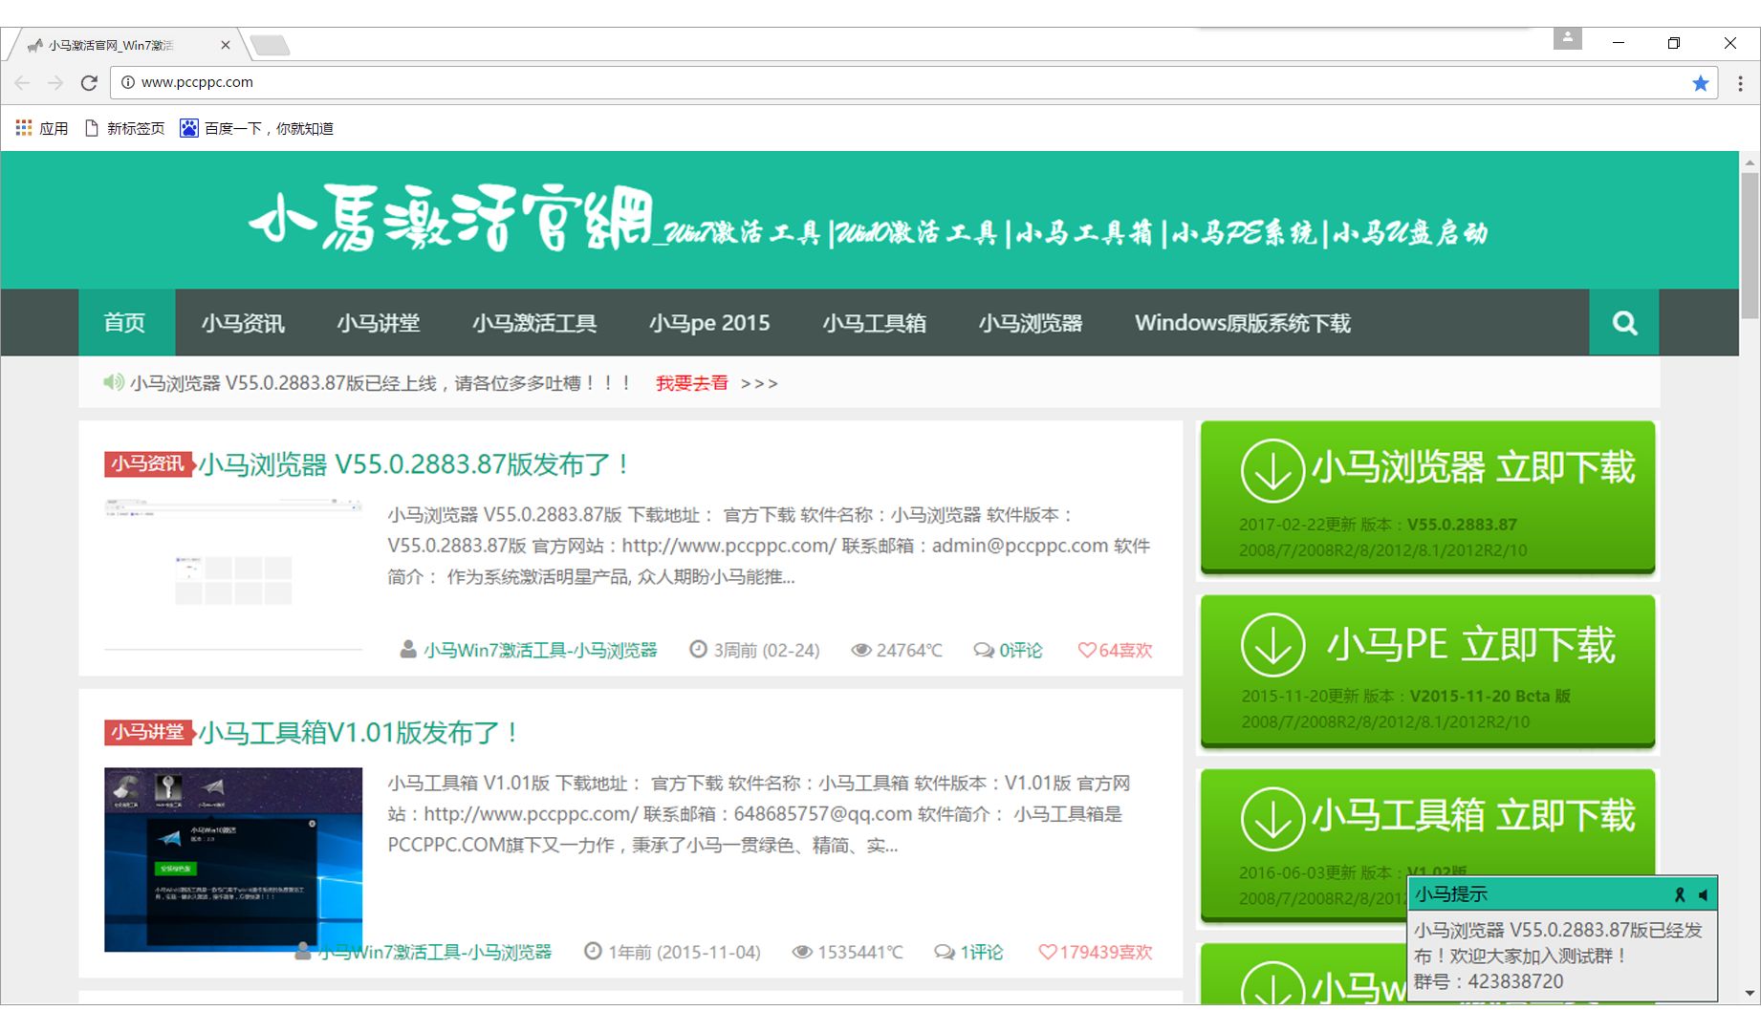1761x1032 pixels.
Task: Click the heart 64喜欢 on first post
Action: pos(1115,650)
